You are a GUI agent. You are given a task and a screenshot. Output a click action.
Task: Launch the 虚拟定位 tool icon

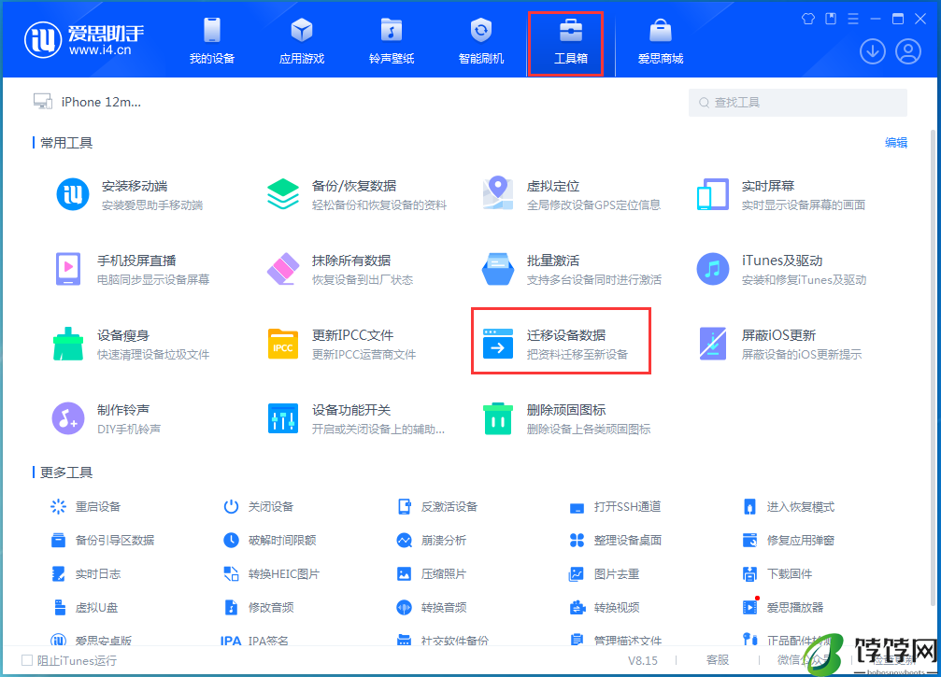click(497, 193)
